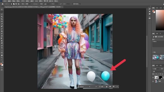
Task: Enable New Selection mode
Action: [x=11, y=4]
